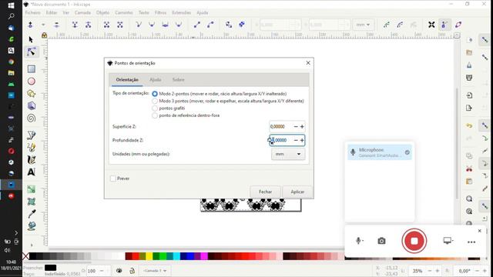The height and width of the screenshot is (277, 493).
Task: Click the Fechar button
Action: 265,192
